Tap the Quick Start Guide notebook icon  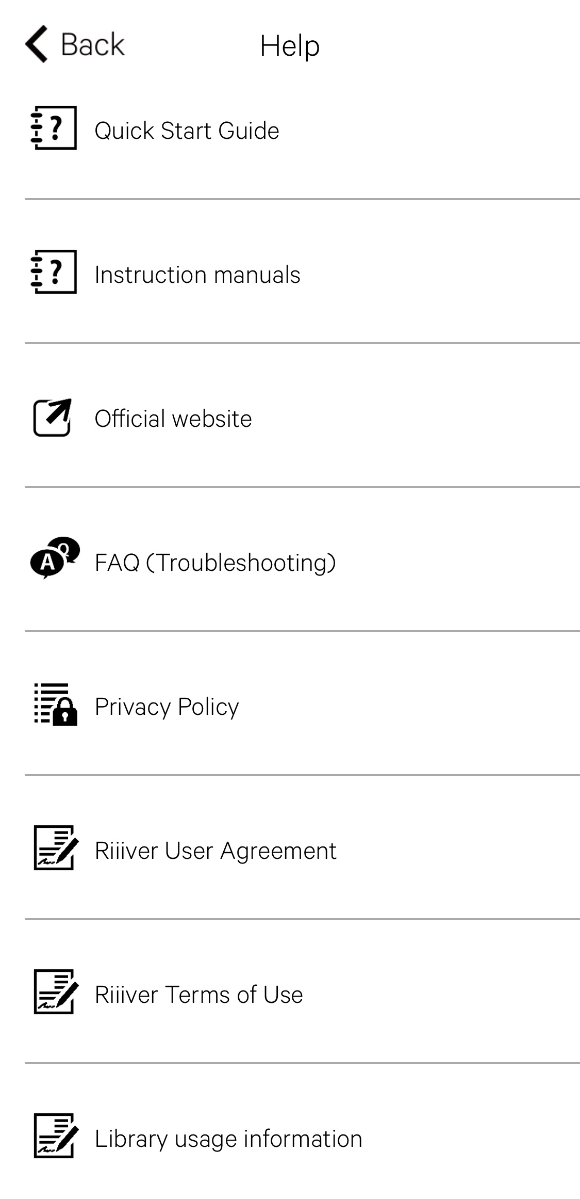(54, 128)
